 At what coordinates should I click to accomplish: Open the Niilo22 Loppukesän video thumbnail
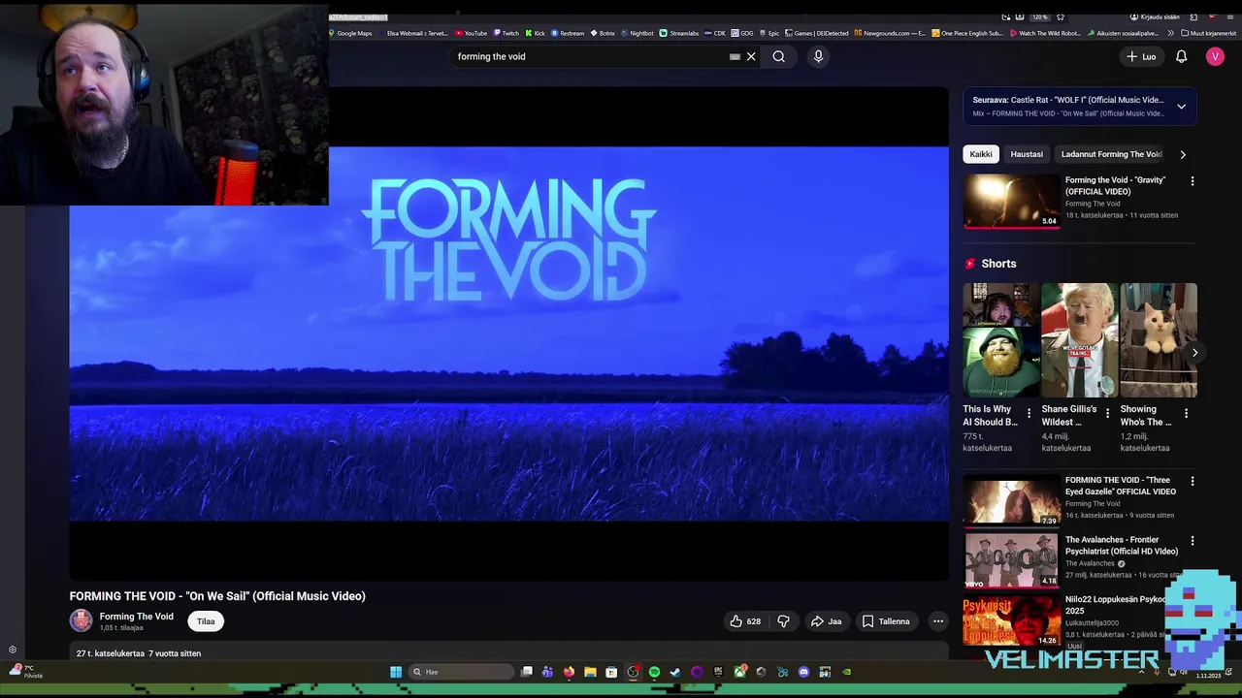click(x=1011, y=620)
